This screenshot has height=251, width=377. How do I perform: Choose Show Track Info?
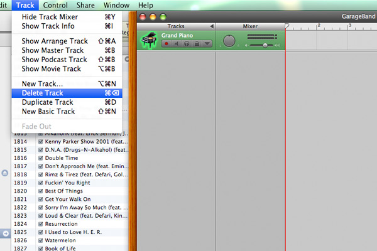(x=67, y=26)
